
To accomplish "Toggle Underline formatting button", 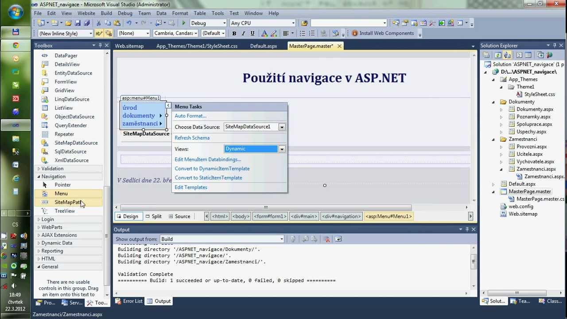I will pos(252,33).
